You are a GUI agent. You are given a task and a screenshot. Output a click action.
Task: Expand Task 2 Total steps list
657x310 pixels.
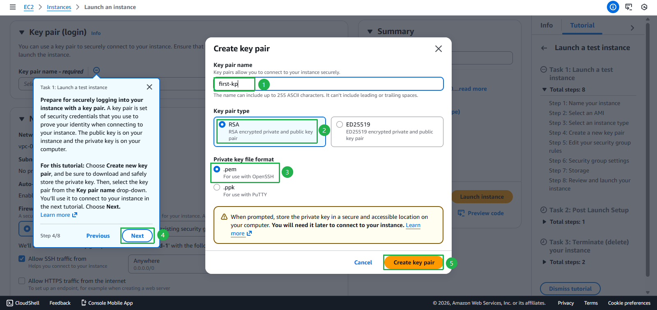pos(544,222)
